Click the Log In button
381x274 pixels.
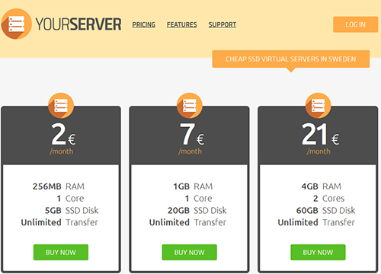(x=355, y=24)
